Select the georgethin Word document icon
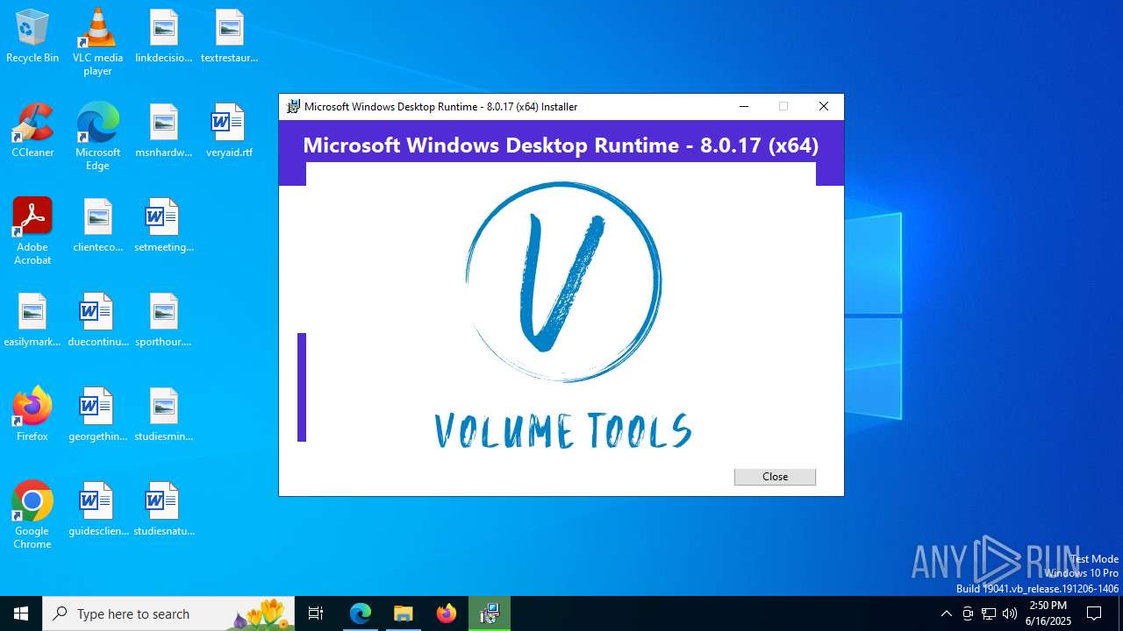This screenshot has height=631, width=1123. click(x=97, y=415)
